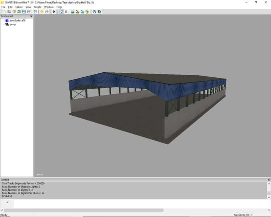Select polySurface76 in the Scenegraph

[x=17, y=21]
